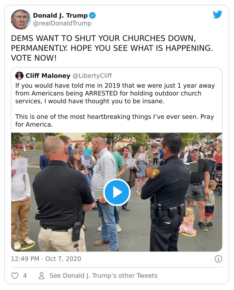The height and width of the screenshot is (290, 234).
Task: Click the @LibertyCliff handle
Action: (92, 76)
